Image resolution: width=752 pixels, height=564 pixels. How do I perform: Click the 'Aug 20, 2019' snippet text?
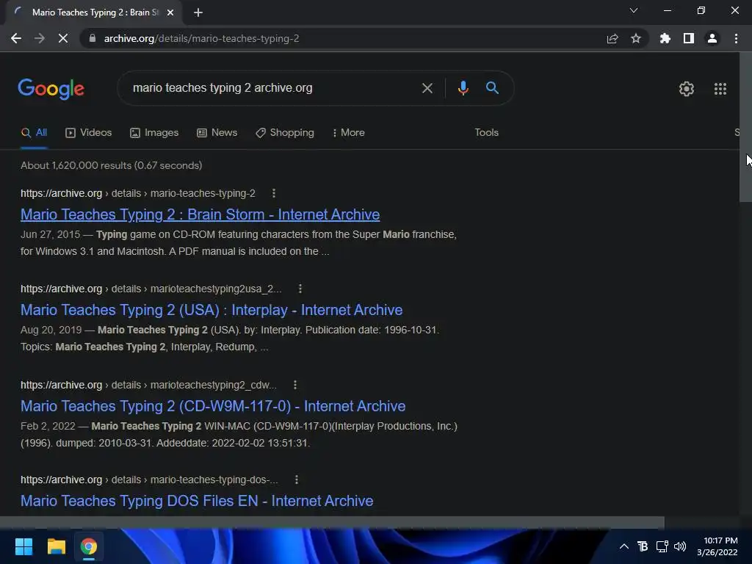pos(51,330)
